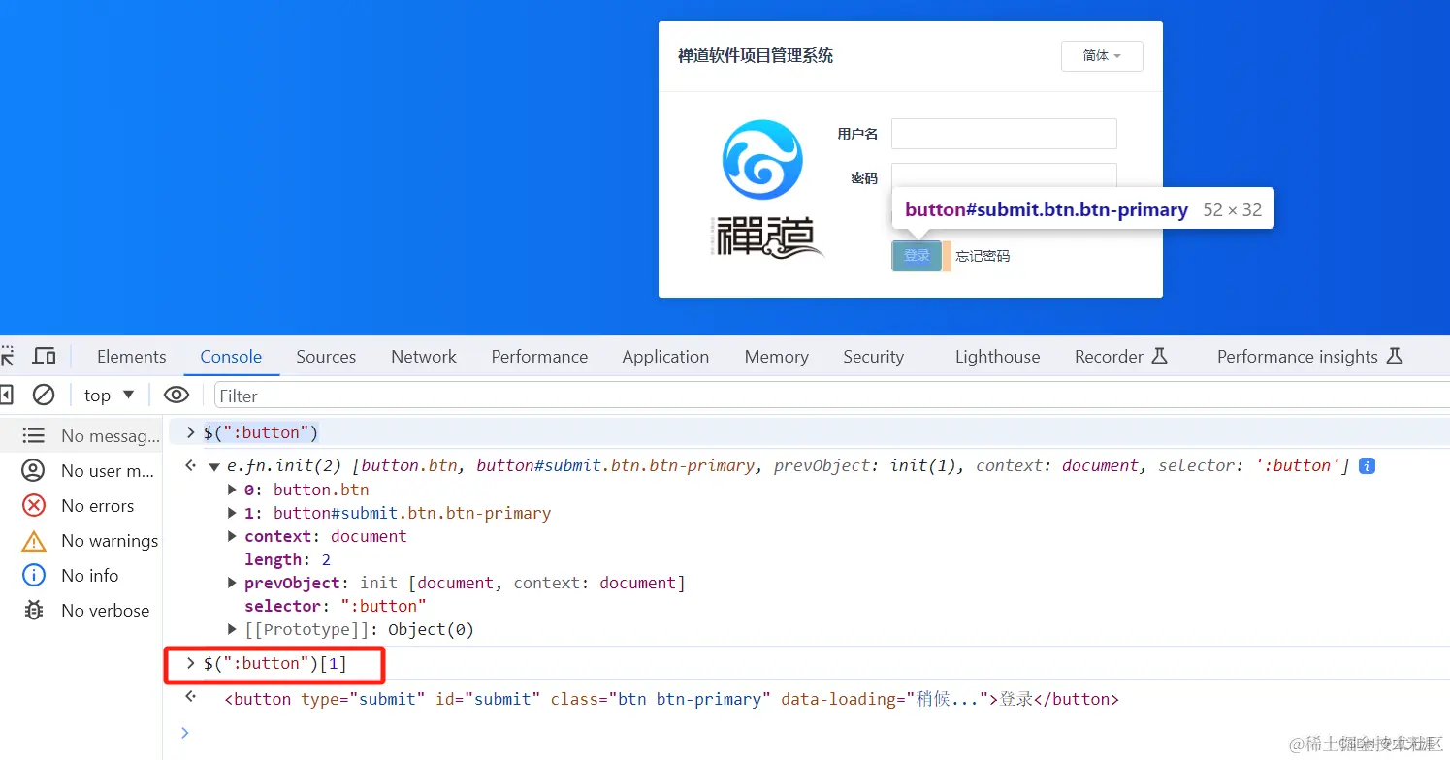
Task: Click the 用户名 input field
Action: click(x=1004, y=134)
